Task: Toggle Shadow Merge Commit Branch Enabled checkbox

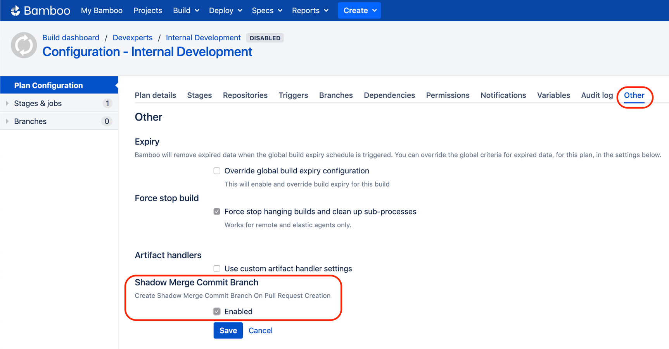Action: 217,311
